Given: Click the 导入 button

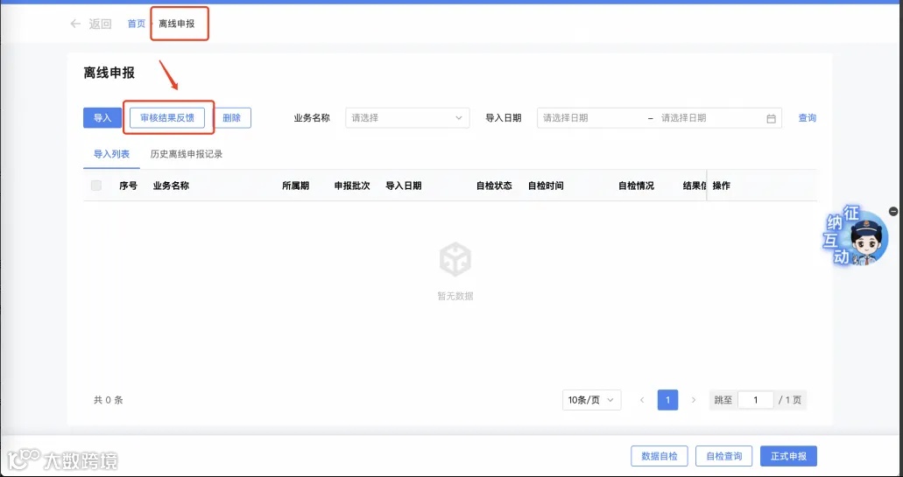Looking at the screenshot, I should point(102,118).
